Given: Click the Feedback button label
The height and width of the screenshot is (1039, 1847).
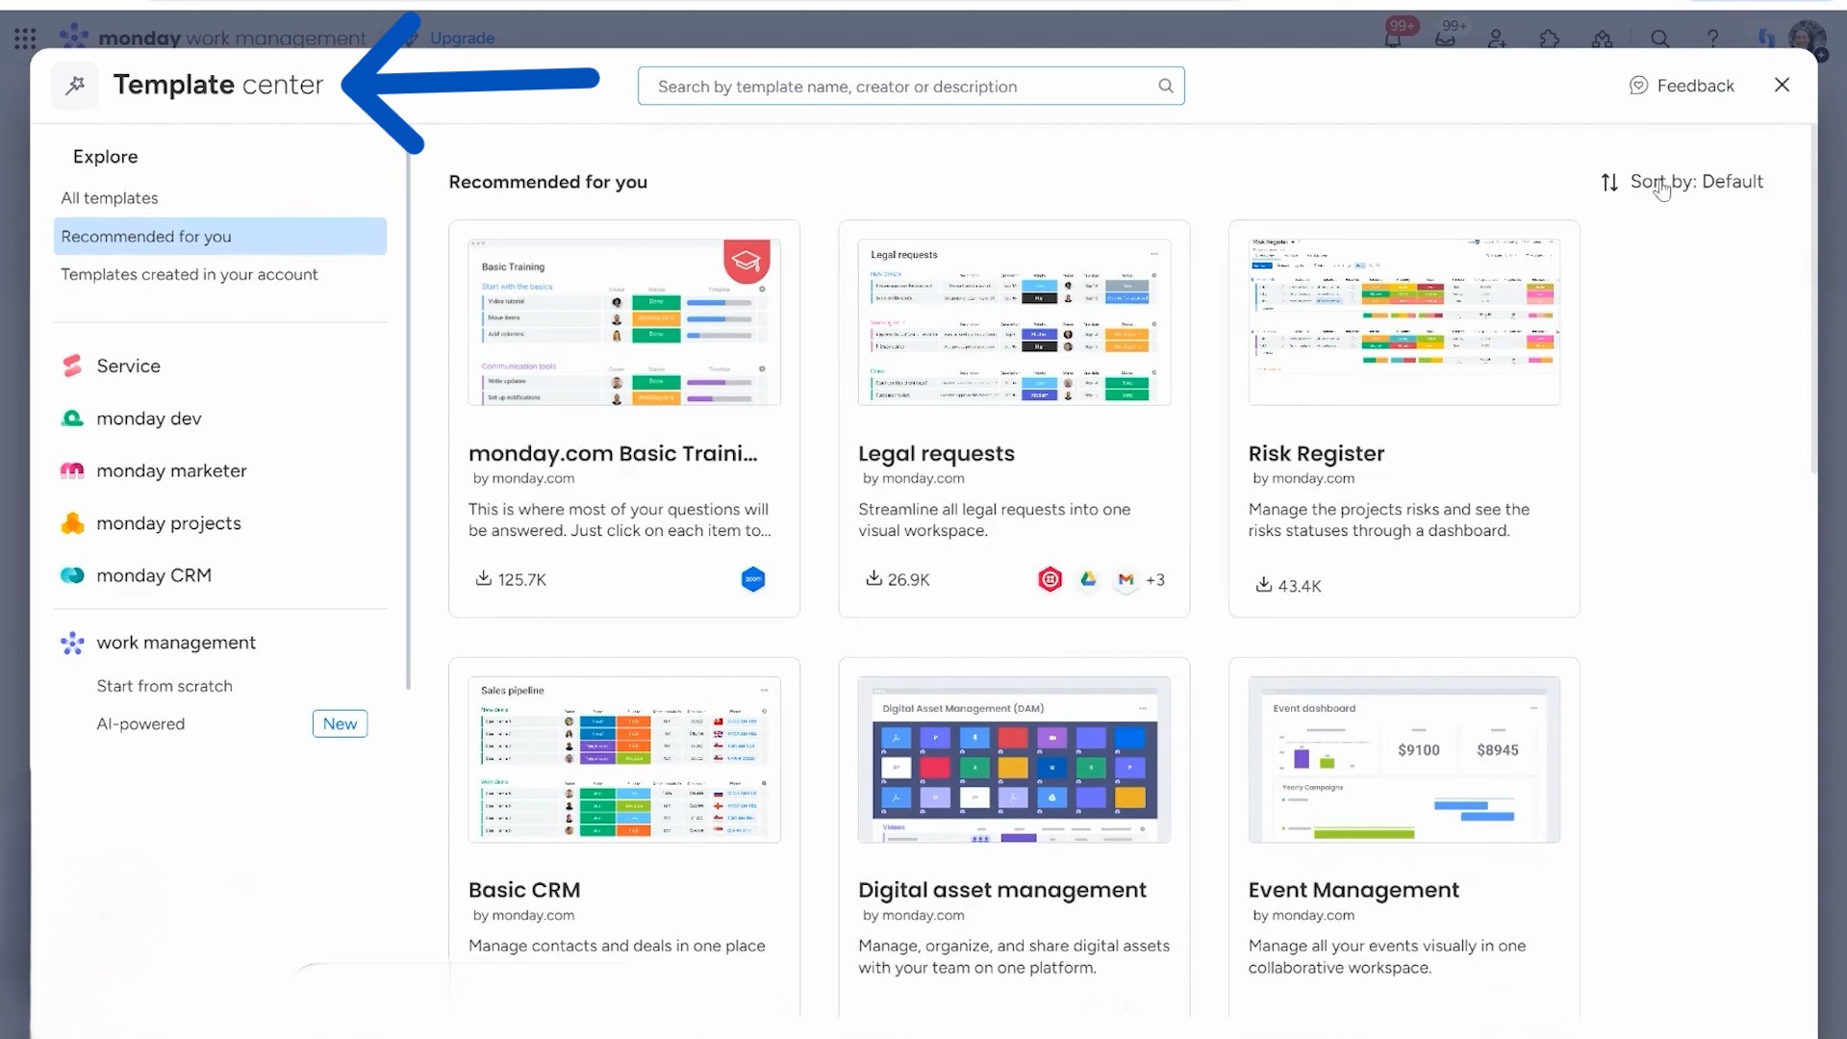Looking at the screenshot, I should pos(1695,86).
